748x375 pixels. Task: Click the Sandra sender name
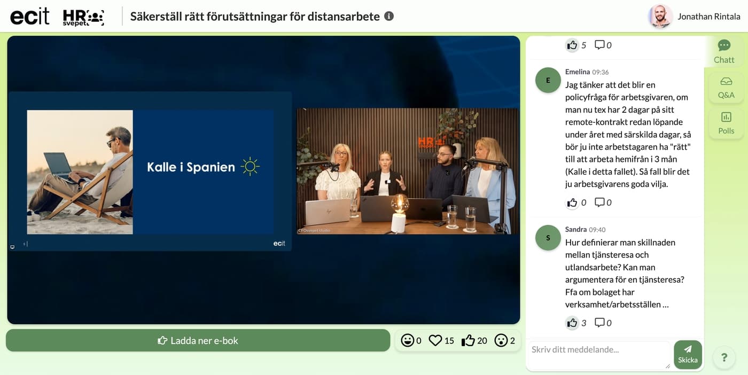click(x=576, y=229)
